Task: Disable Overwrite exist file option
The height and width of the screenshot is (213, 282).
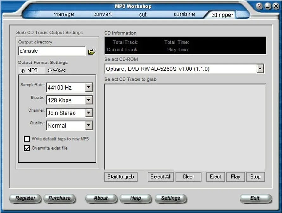Action: (27, 148)
